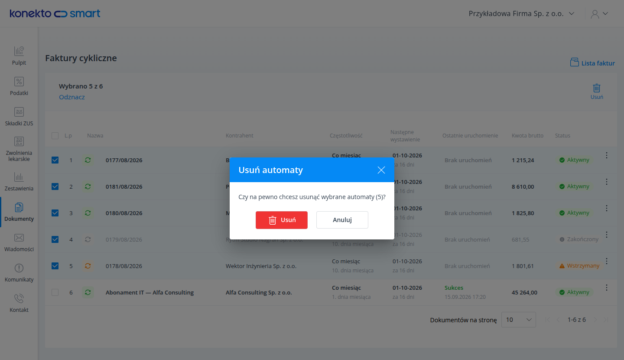Screen dimensions: 624x360
Task: Open the Dokumentów na stronę dropdown
Action: click(x=519, y=320)
